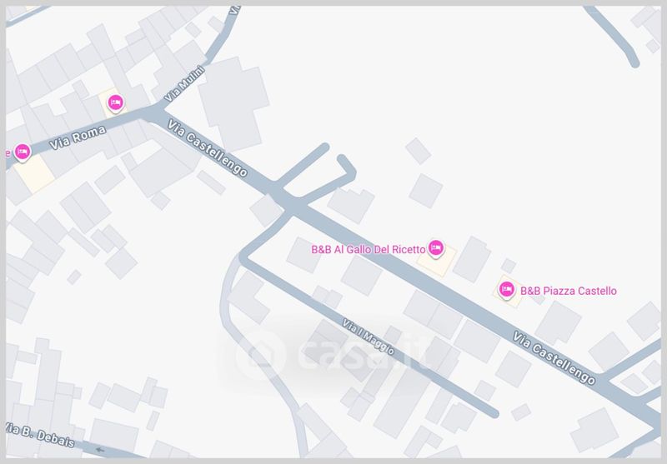667x464 pixels.
Task: Click the one-way arrow on Via B. Debais
Action: pos(100,450)
